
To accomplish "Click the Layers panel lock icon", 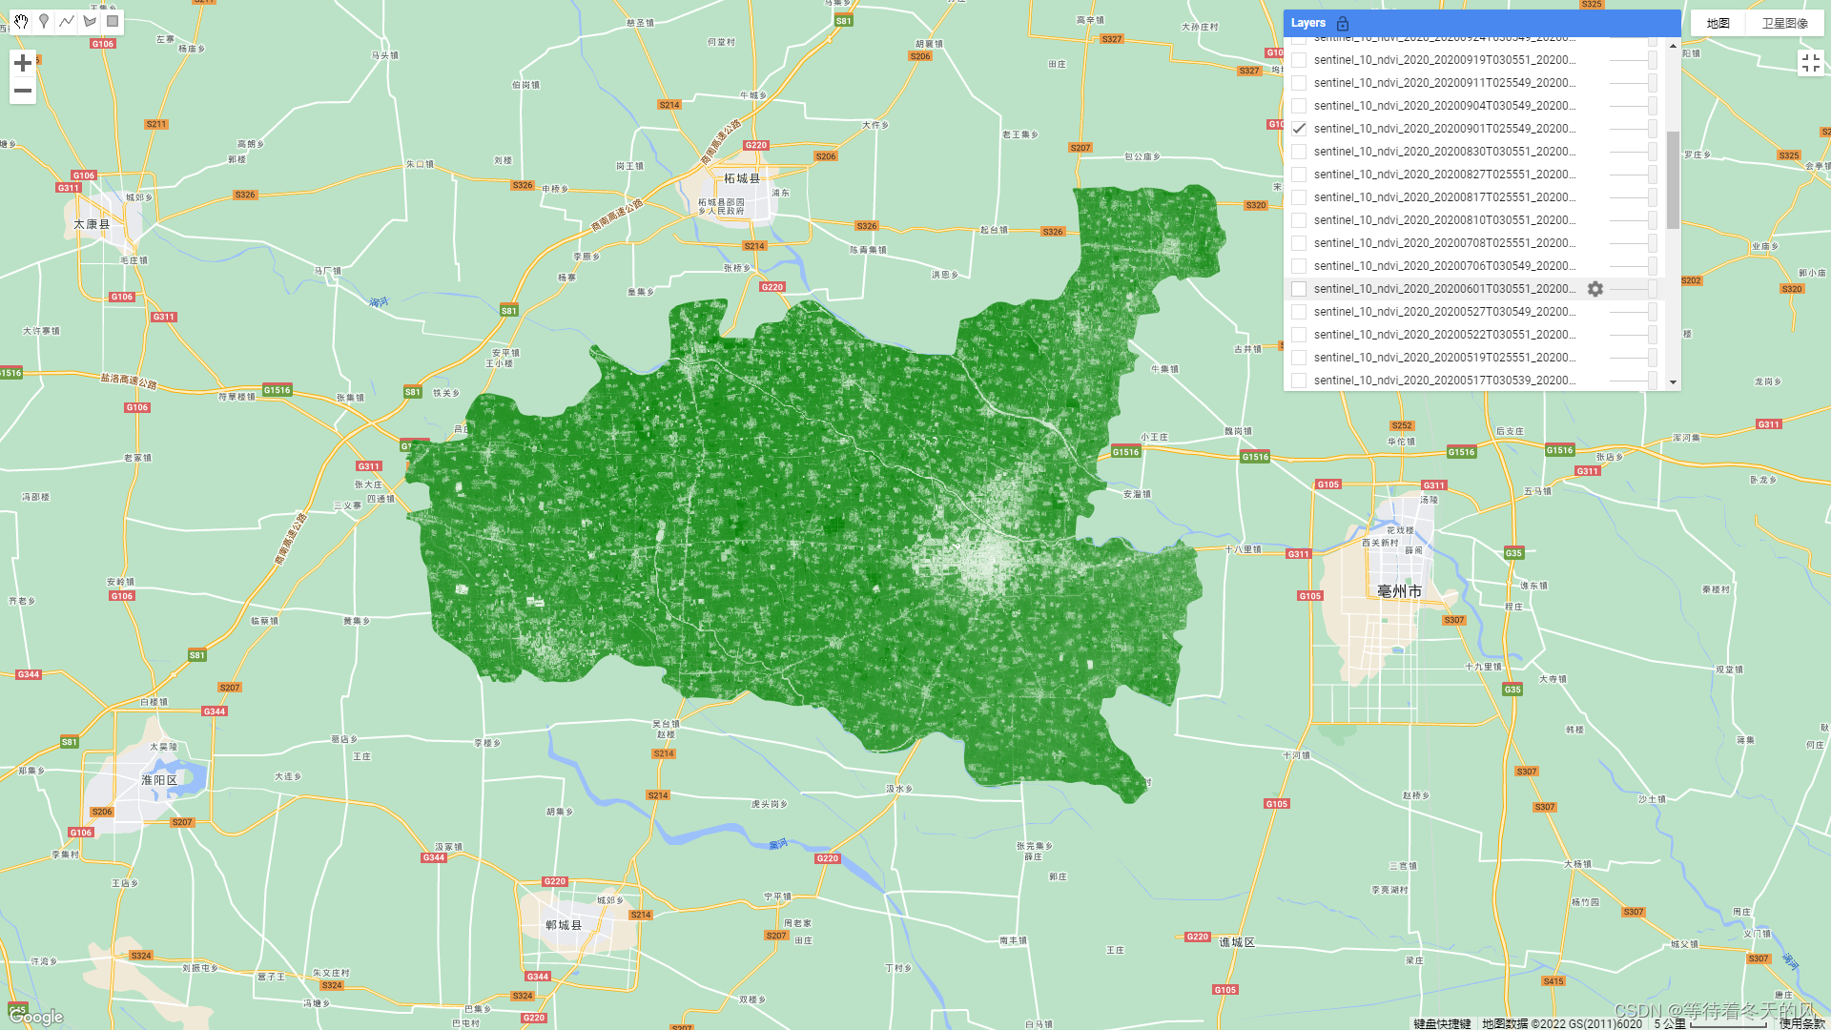I will tap(1343, 23).
